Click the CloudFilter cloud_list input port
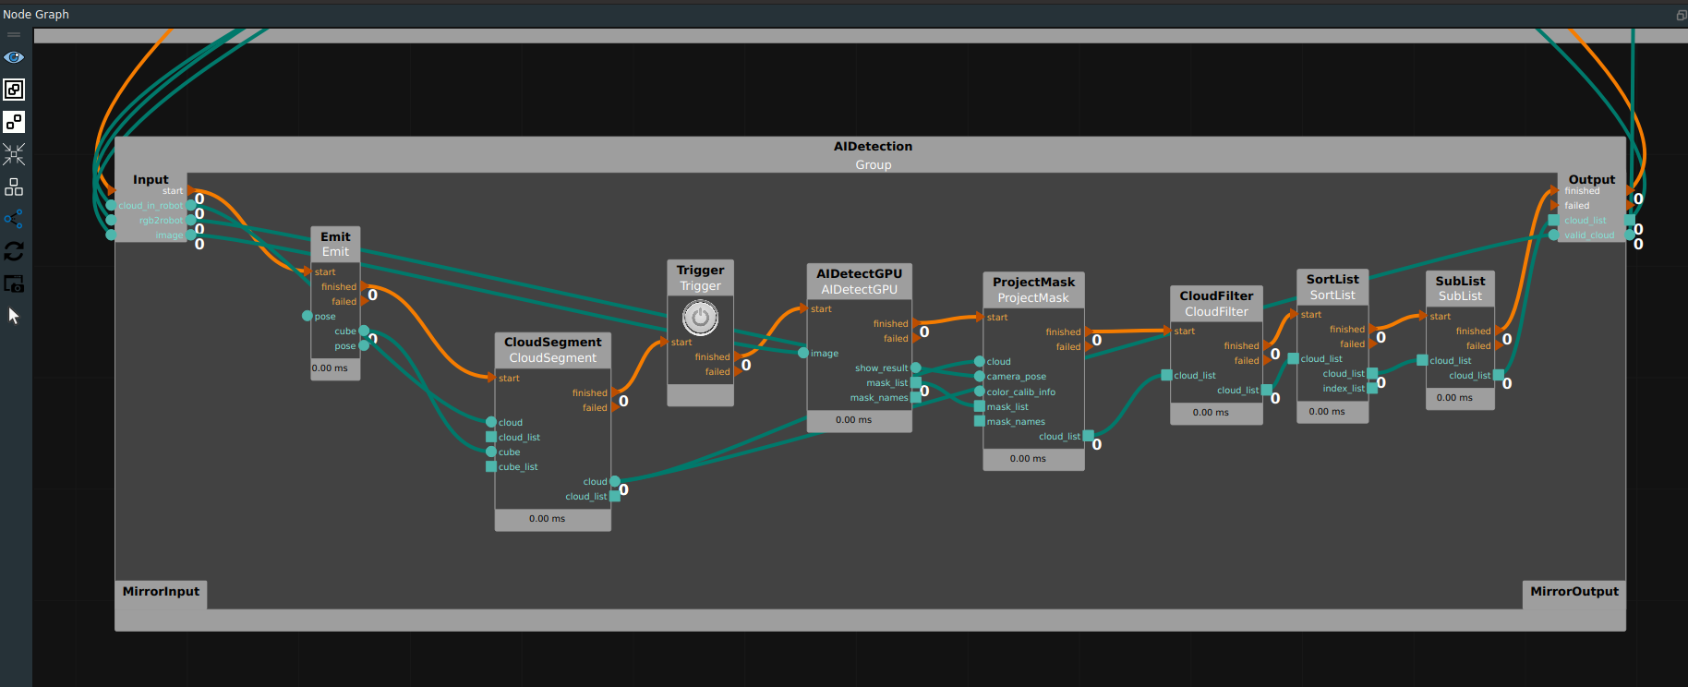Image resolution: width=1688 pixels, height=687 pixels. pyautogui.click(x=1166, y=375)
